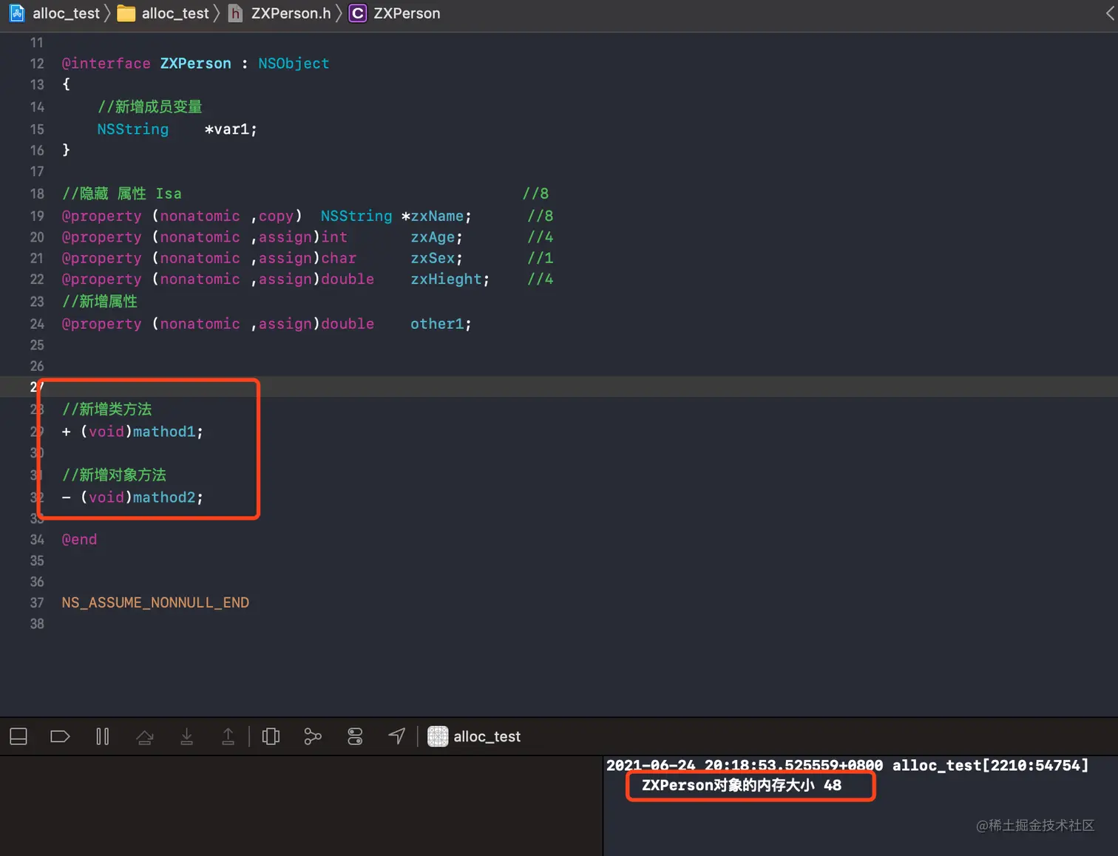This screenshot has height=856, width=1118.
Task: Click the Step Into debug icon
Action: [187, 736]
